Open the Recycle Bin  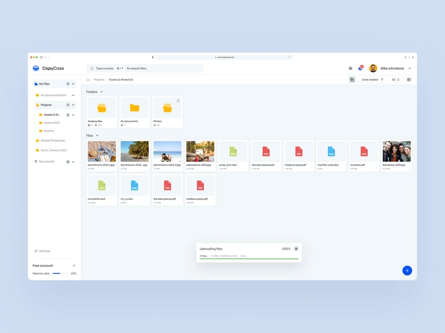coord(46,162)
